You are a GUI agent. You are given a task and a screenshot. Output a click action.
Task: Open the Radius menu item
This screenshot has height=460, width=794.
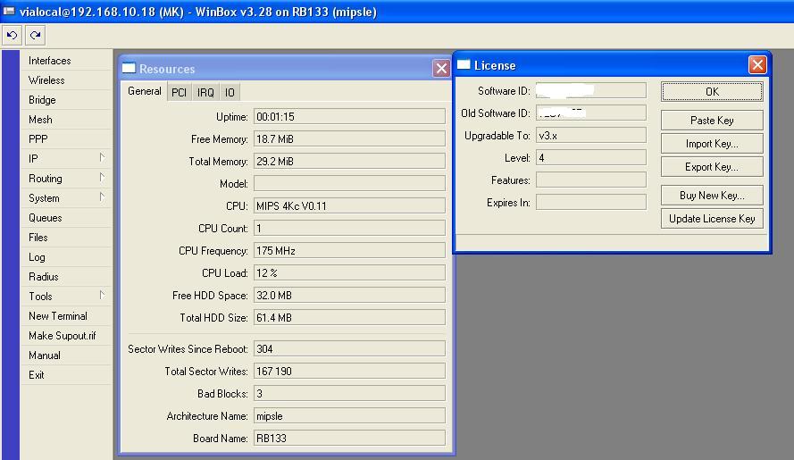[x=66, y=277]
